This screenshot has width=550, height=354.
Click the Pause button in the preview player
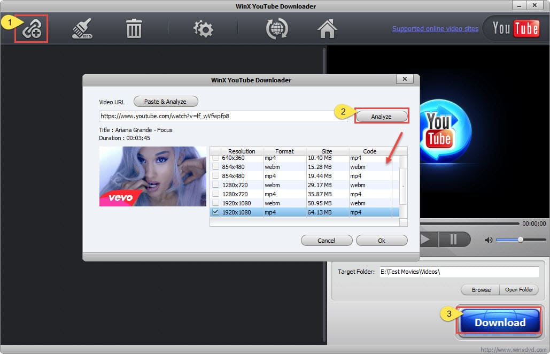[x=454, y=240]
